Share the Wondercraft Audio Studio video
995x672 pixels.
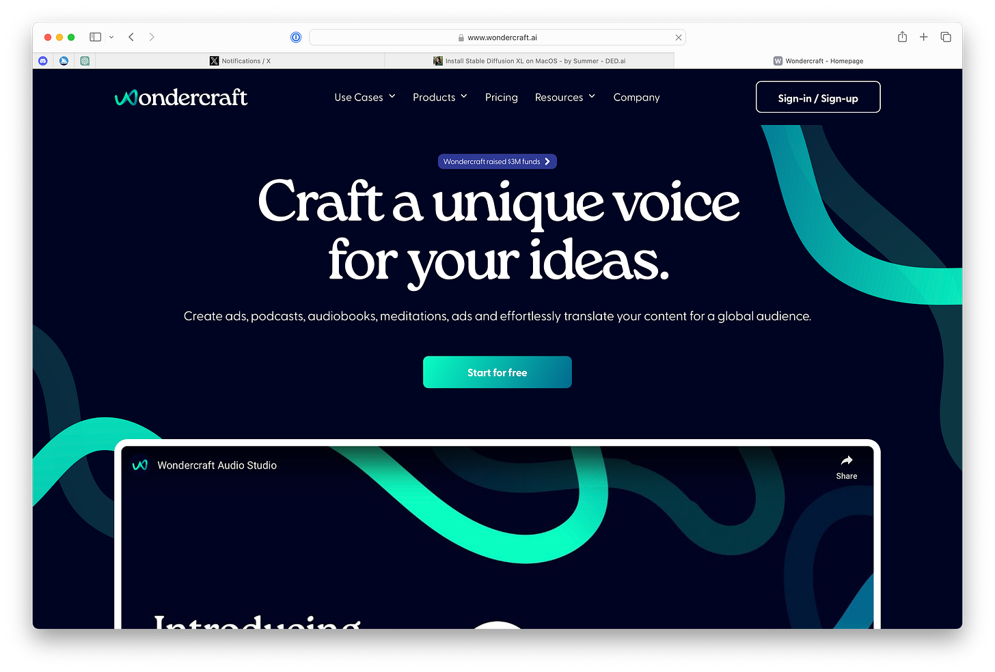tap(847, 467)
